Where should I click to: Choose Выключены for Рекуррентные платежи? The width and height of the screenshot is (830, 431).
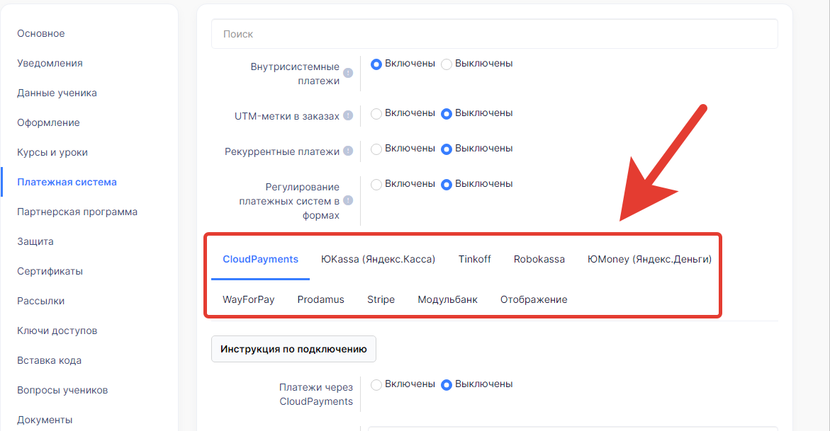click(447, 149)
